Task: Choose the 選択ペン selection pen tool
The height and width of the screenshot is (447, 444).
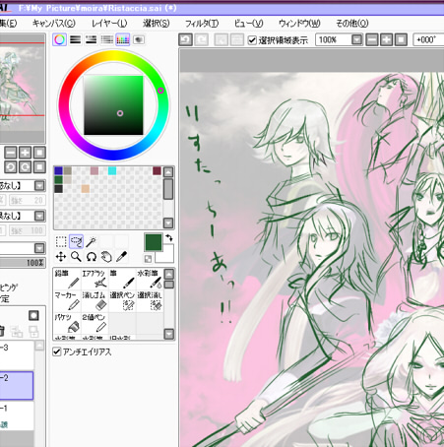Action: tap(122, 301)
